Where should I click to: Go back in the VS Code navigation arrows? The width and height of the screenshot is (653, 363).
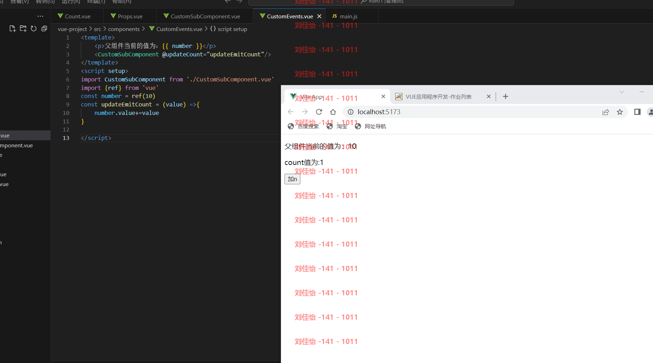tap(228, 2)
